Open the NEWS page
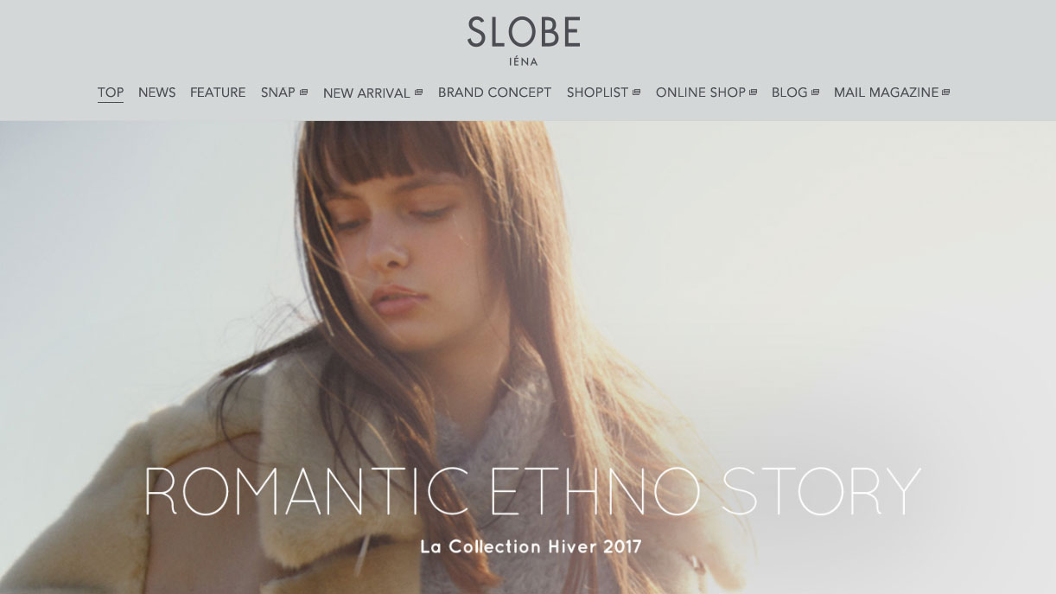1056x594 pixels. [156, 93]
